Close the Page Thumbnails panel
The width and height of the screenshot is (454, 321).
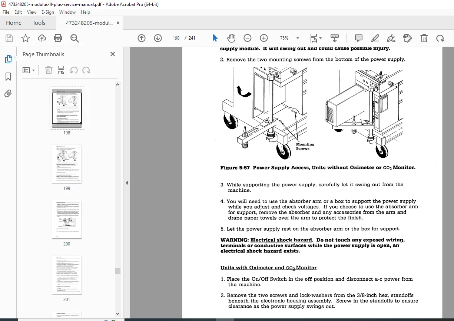113,54
